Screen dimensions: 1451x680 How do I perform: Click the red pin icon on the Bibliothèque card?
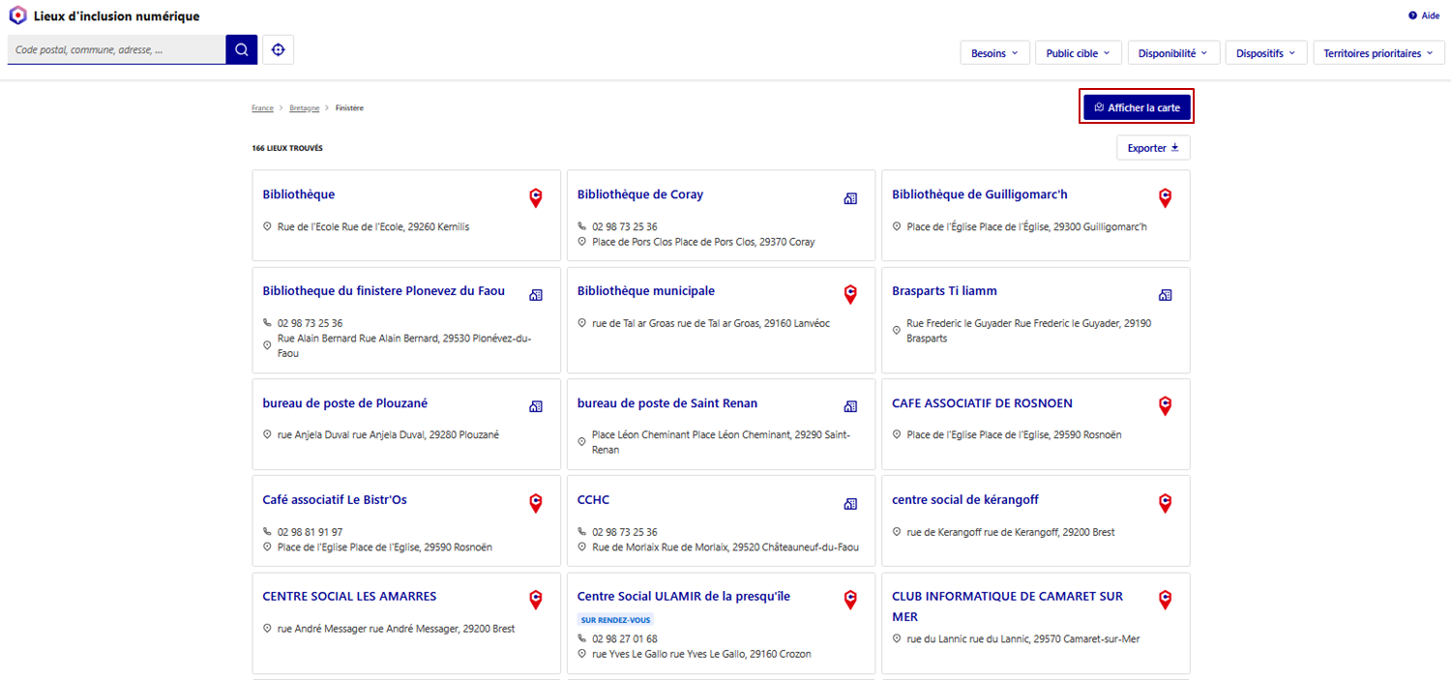click(536, 197)
